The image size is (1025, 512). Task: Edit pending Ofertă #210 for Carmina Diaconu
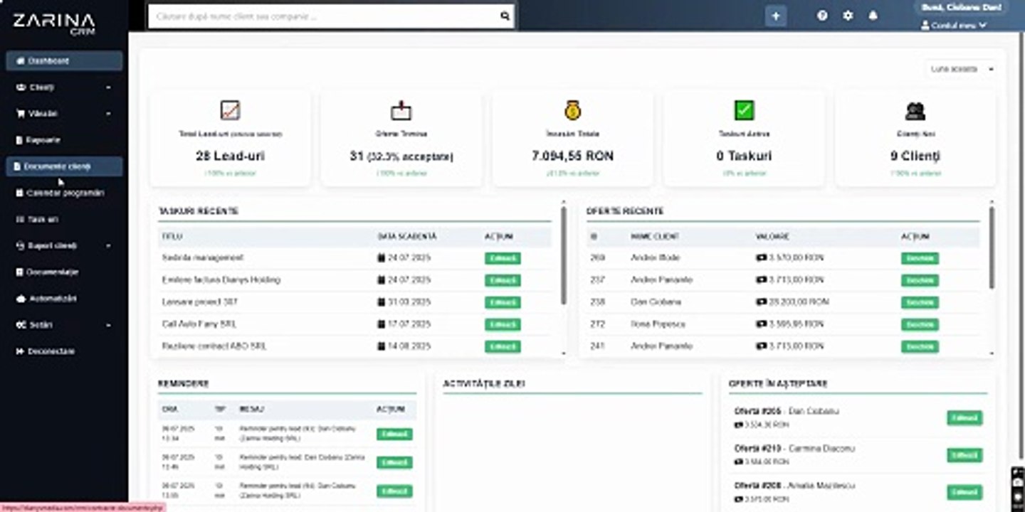click(964, 455)
